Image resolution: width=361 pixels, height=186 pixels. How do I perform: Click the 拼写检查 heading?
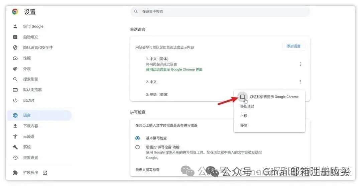click(138, 112)
